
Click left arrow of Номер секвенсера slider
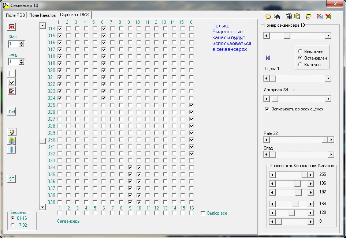point(267,35)
